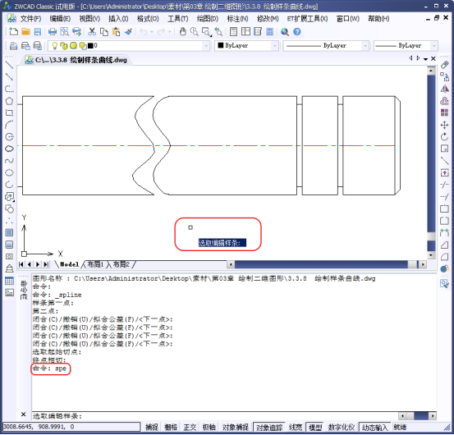Click the Pan hand icon
This screenshot has width=454, height=435.
click(x=182, y=32)
